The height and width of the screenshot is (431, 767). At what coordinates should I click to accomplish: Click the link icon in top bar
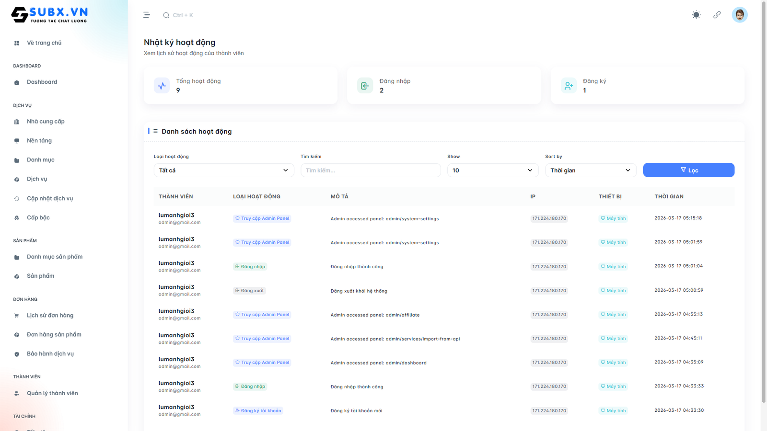(x=717, y=15)
